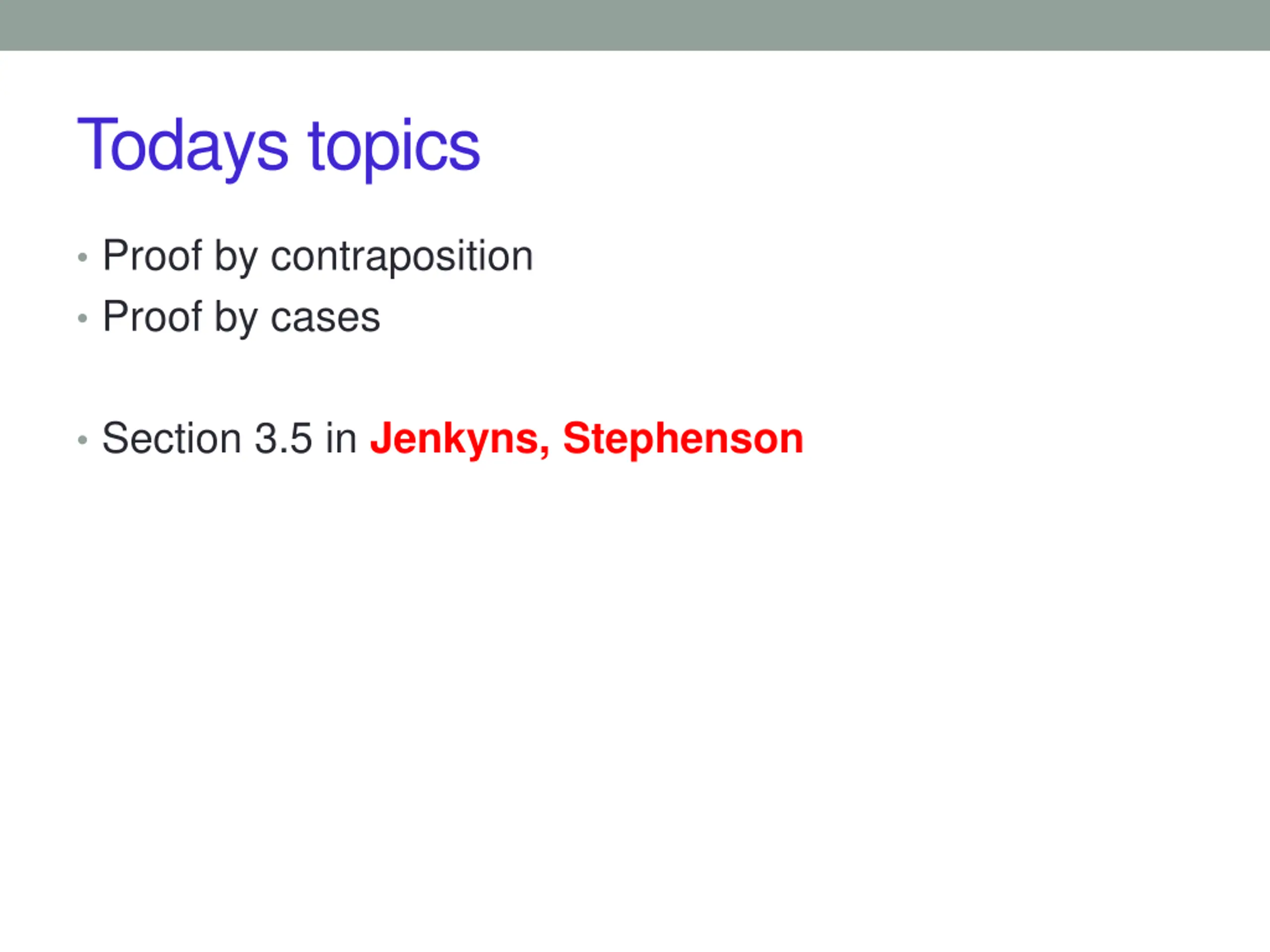Click the 'Section 3.5 in' text

[230, 438]
